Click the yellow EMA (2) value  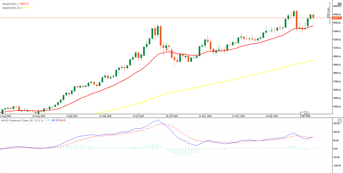[29, 8]
